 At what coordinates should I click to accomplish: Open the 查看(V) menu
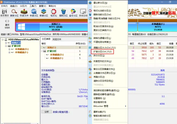point(43,6)
